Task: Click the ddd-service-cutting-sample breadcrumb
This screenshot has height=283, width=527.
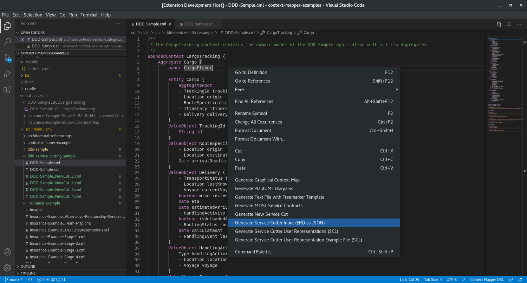Action: point(189,33)
